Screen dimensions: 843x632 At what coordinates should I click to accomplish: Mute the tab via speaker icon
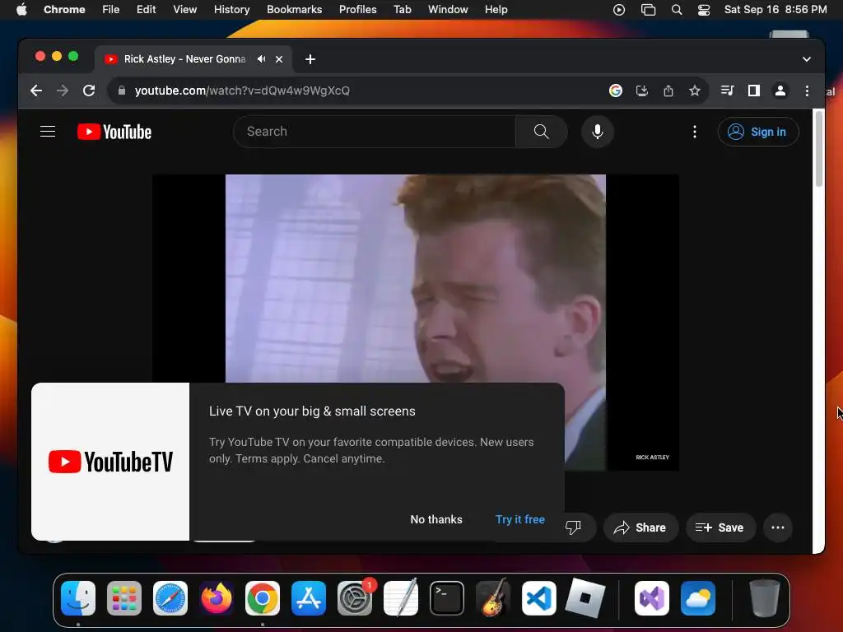(x=261, y=59)
